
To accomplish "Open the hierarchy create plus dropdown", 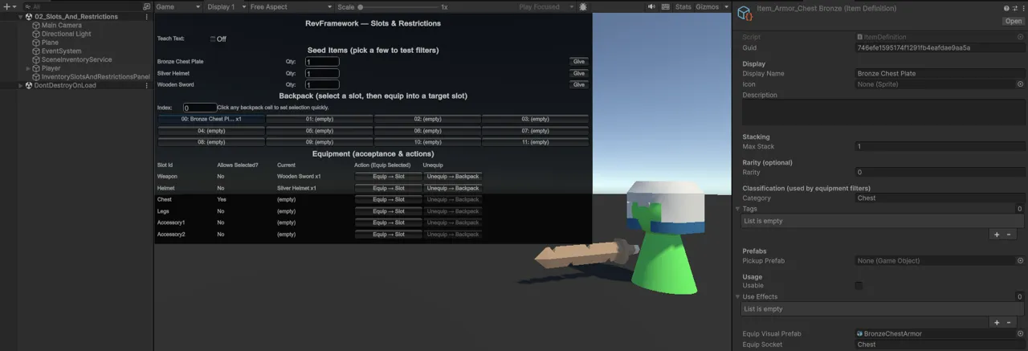I will click(10, 6).
